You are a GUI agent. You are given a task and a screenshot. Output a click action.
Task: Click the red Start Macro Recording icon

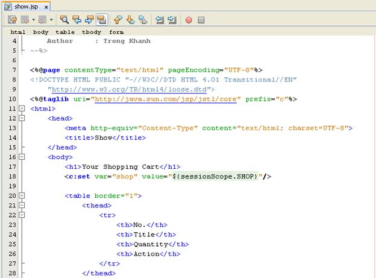(189, 20)
